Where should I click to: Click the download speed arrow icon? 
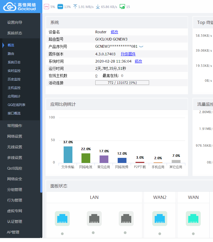click(98, 7)
